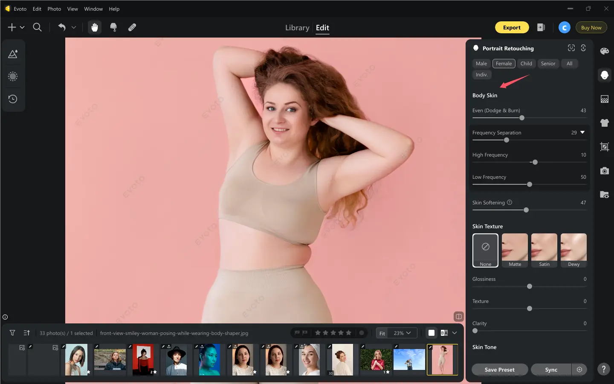Click the filmstrip sort order icon

(26, 333)
